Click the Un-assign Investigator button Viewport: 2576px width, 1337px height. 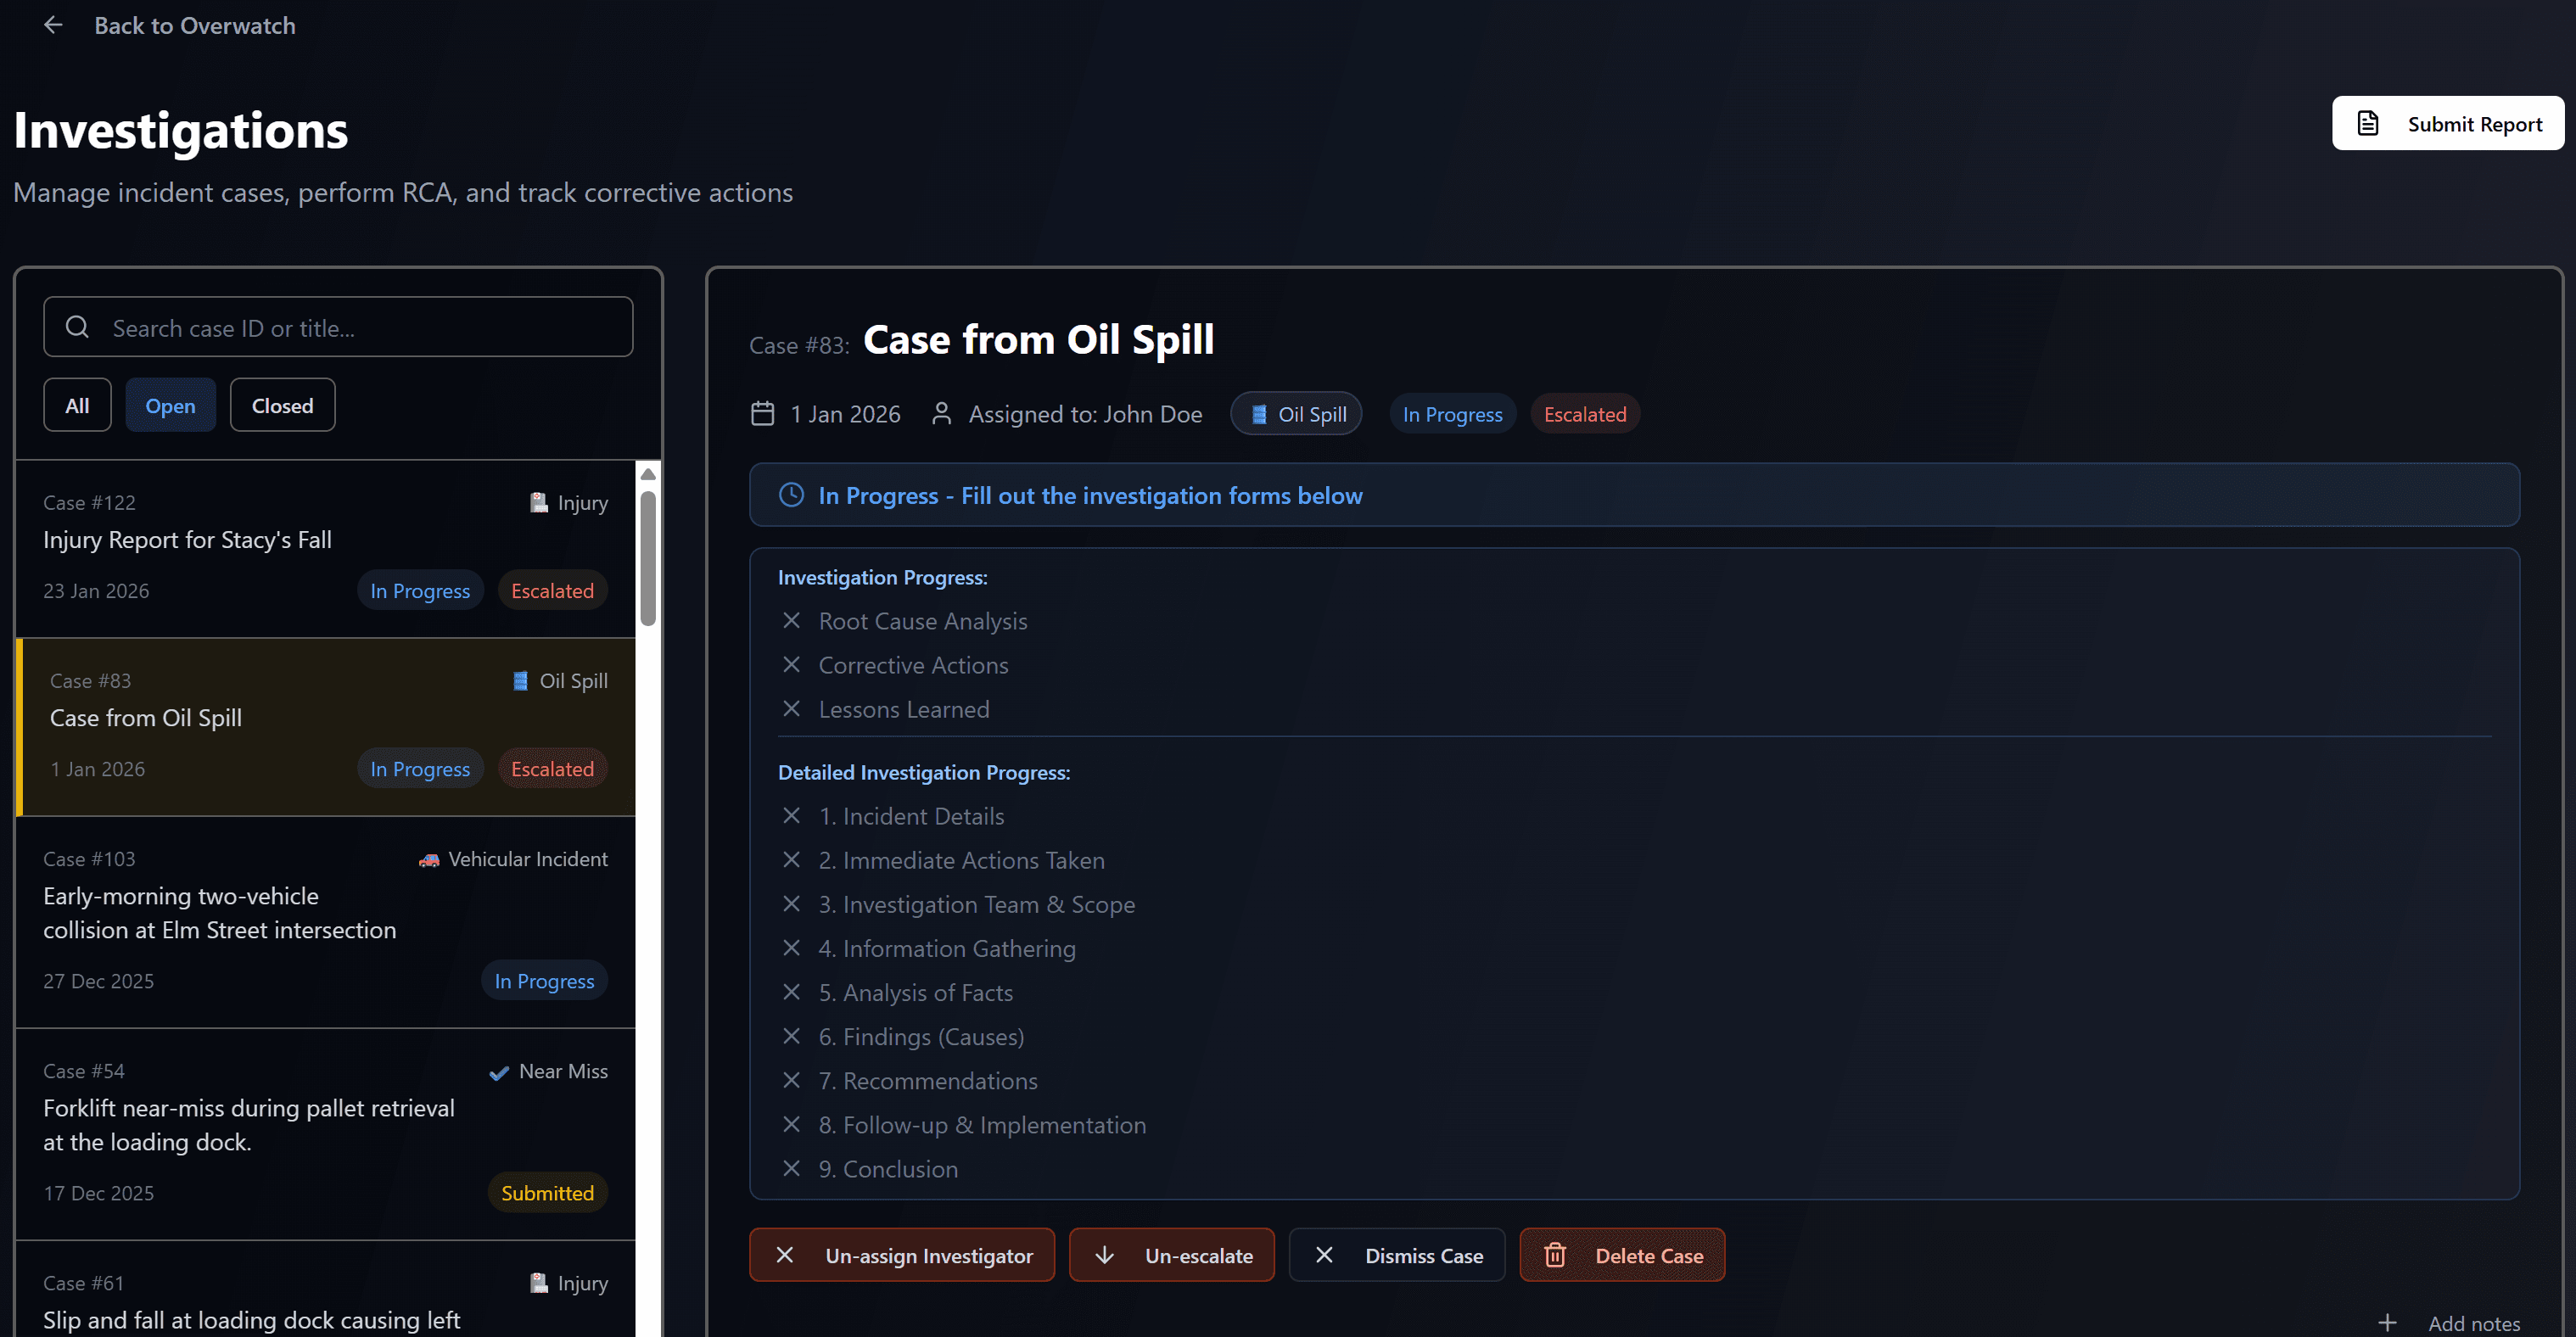[x=901, y=1254]
